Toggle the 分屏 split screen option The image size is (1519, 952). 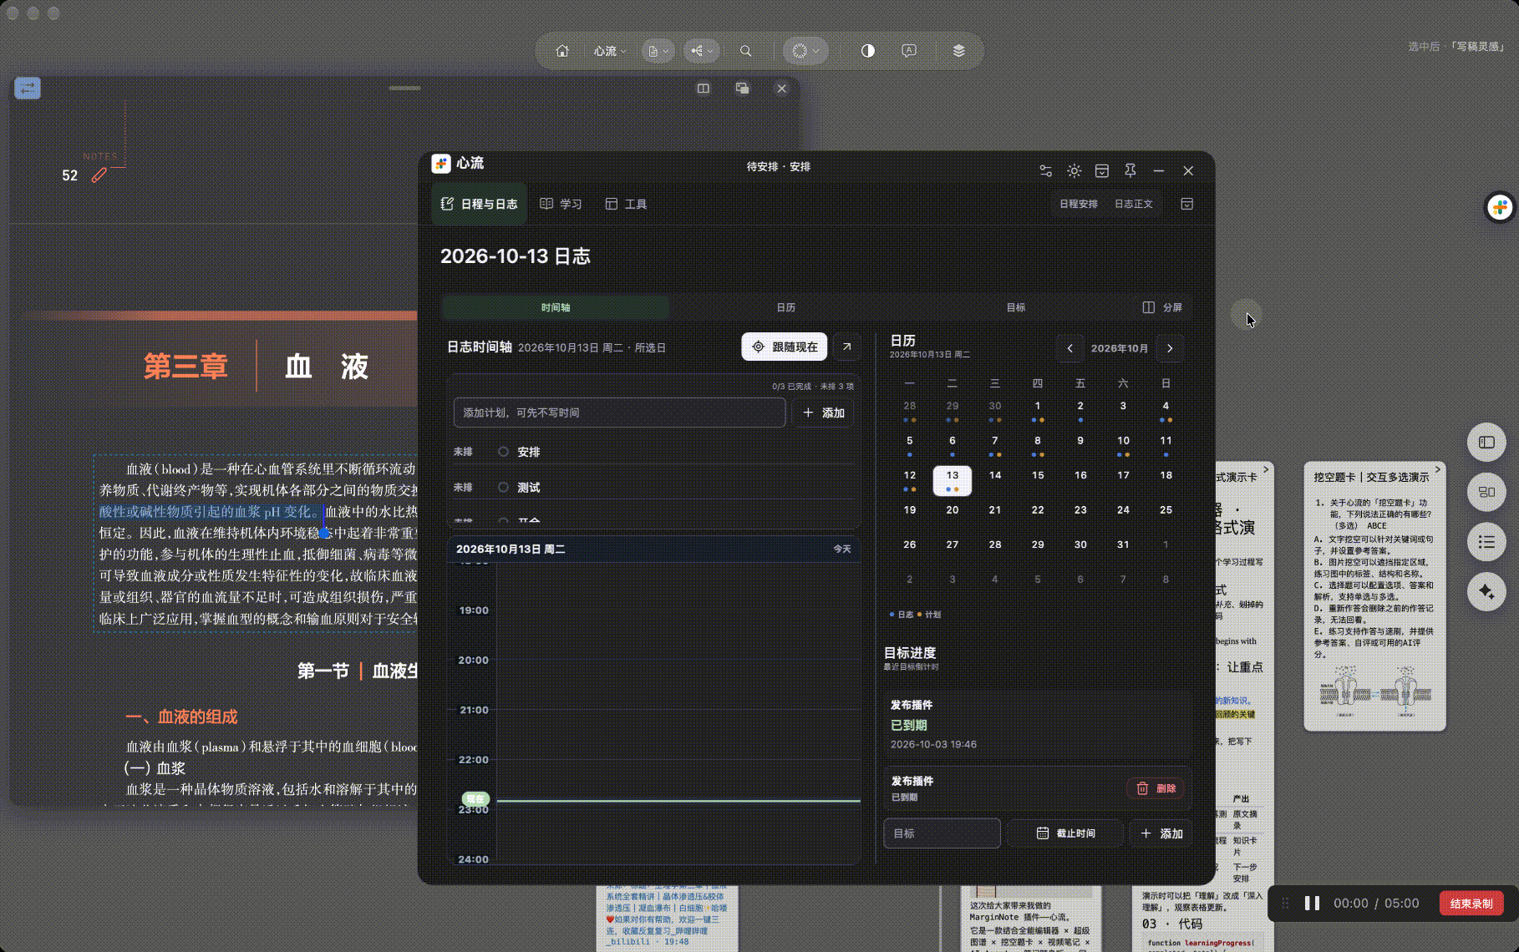click(x=1162, y=307)
